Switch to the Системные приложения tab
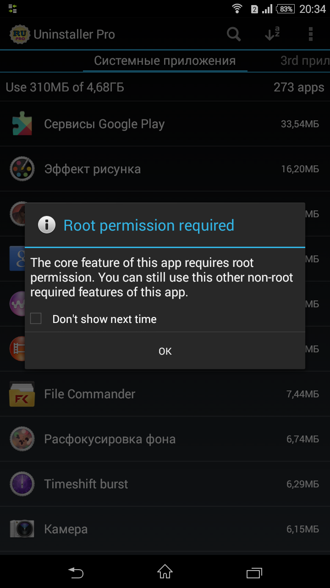Screen dimensions: 330x588 pos(165,61)
